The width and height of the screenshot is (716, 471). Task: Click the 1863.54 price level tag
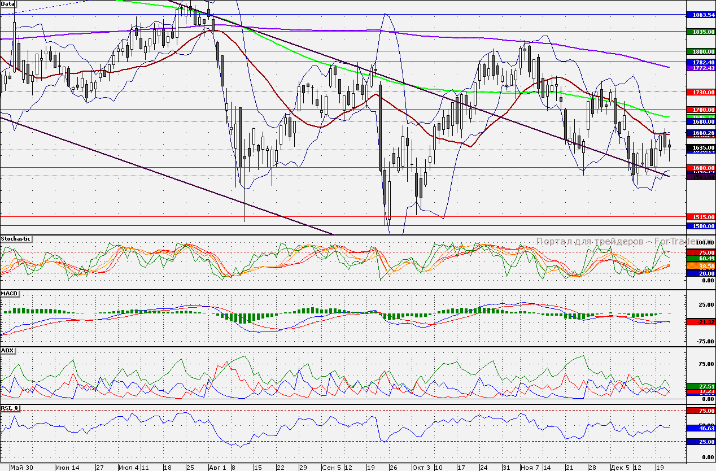tap(700, 15)
